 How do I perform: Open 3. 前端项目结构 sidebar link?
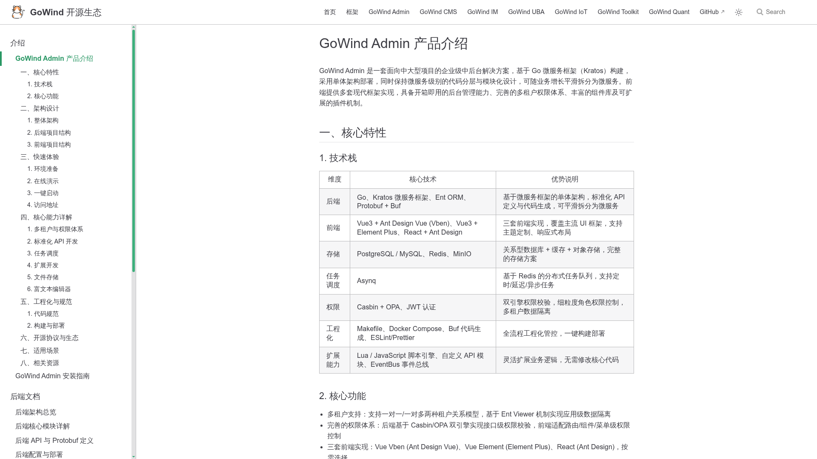[49, 144]
